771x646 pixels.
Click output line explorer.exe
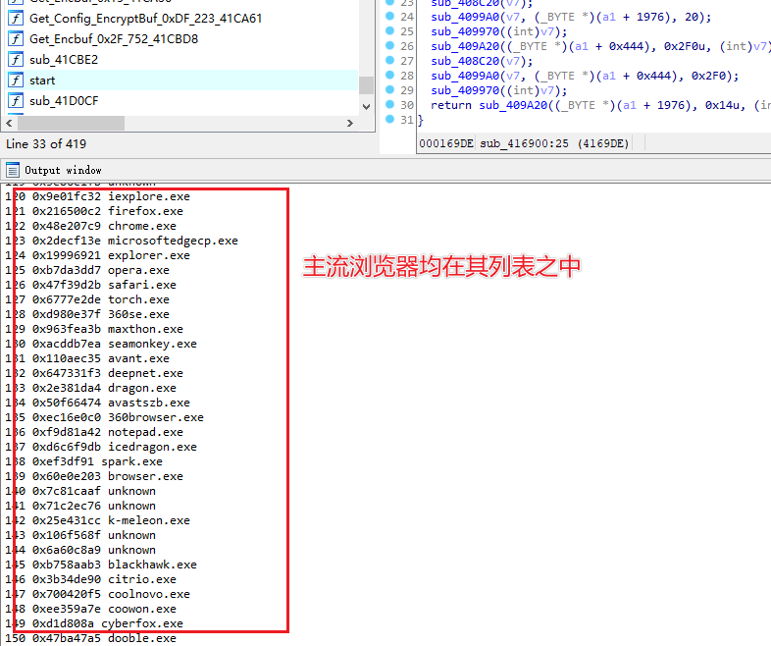[97, 255]
